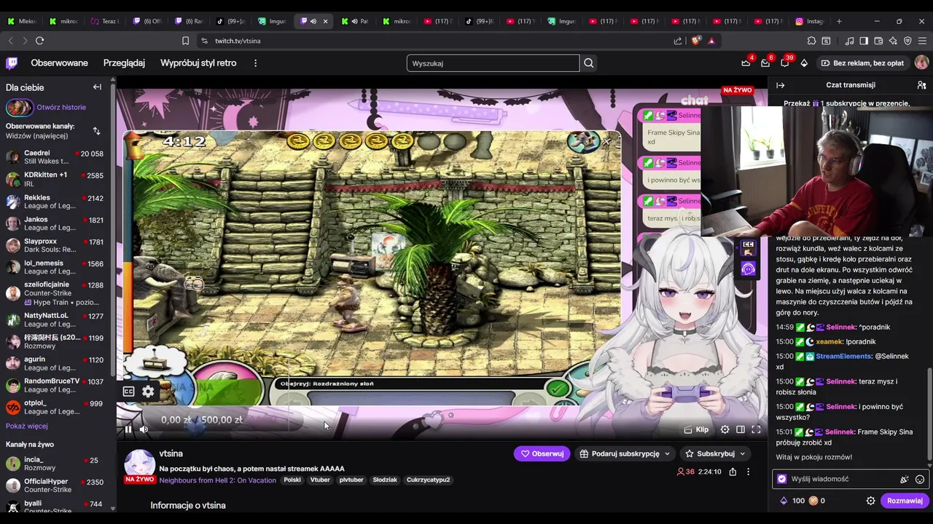The image size is (933, 524).
Task: Pause the stream video
Action: tap(128, 429)
